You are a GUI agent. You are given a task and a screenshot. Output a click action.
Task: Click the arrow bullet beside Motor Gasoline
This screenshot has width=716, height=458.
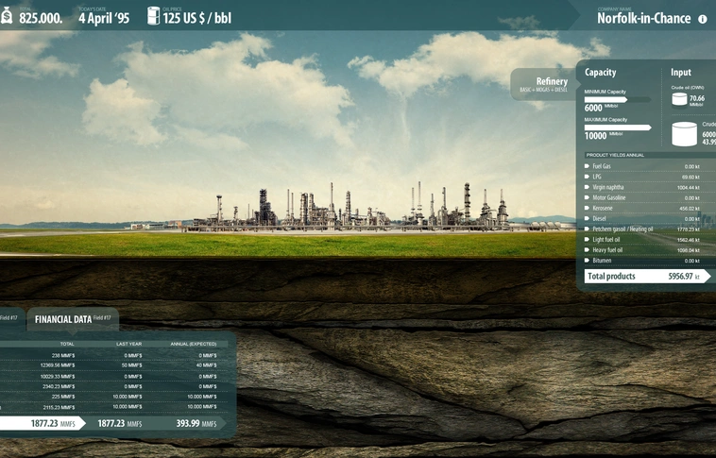[588, 197]
